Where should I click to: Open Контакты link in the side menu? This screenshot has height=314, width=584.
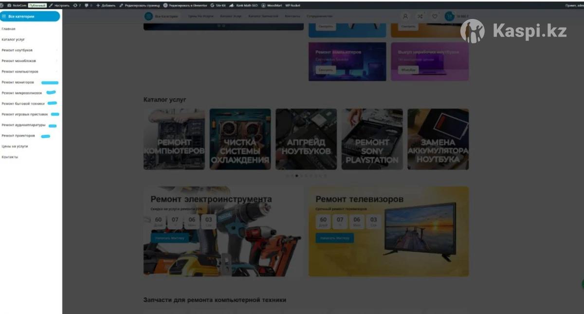tap(10, 157)
